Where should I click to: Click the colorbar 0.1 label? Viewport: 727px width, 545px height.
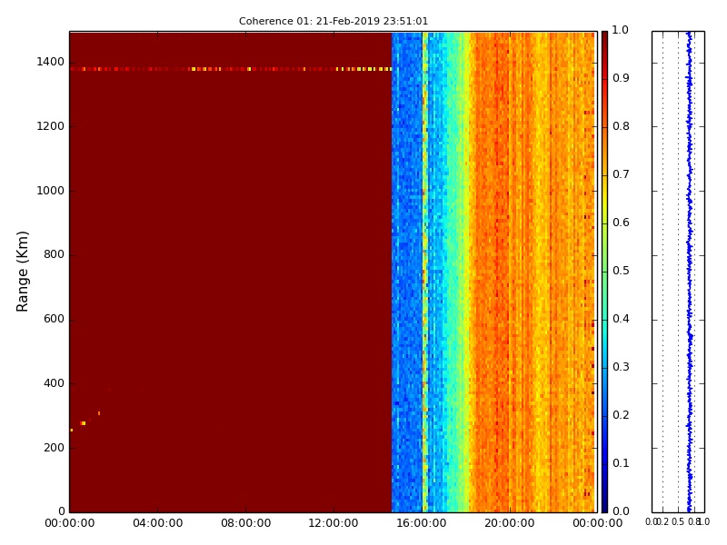pos(621,463)
